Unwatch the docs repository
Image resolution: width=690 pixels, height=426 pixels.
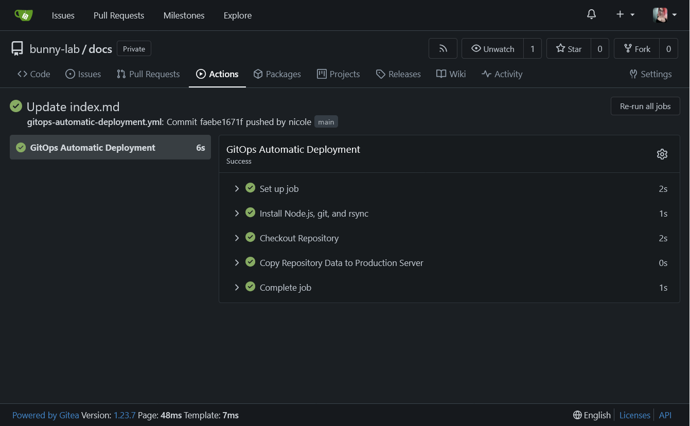click(x=492, y=48)
